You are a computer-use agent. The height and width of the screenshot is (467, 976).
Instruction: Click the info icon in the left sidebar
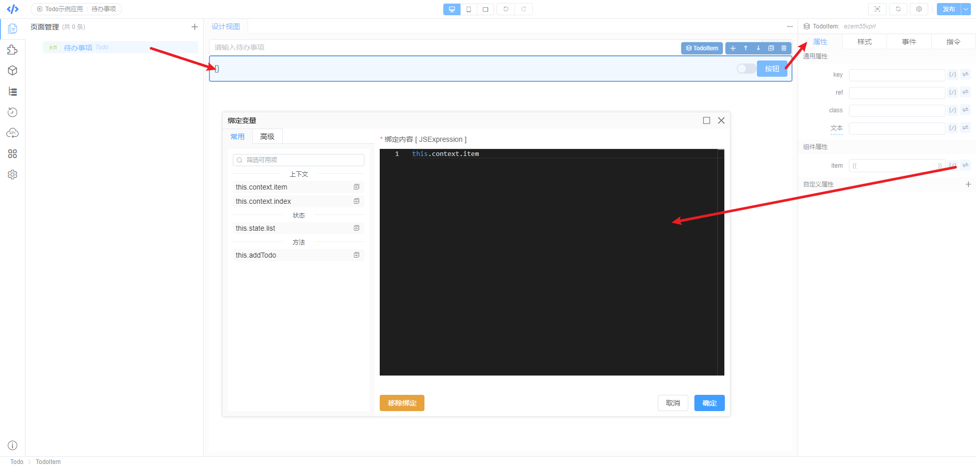click(x=13, y=446)
